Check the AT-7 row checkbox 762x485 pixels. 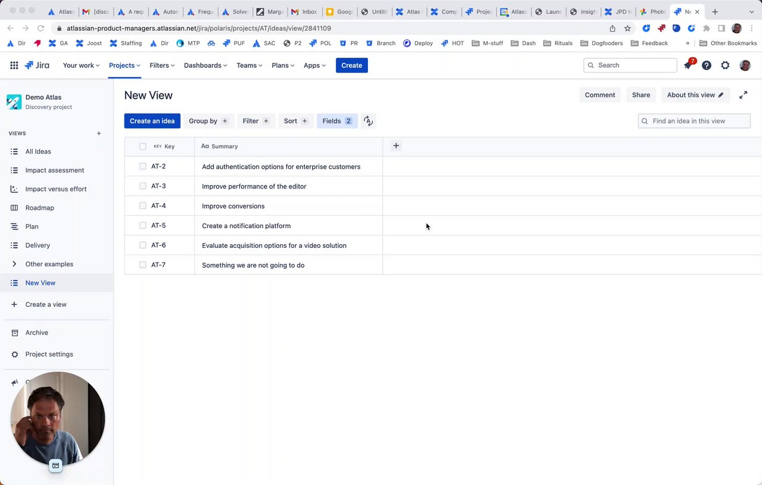pyautogui.click(x=143, y=264)
